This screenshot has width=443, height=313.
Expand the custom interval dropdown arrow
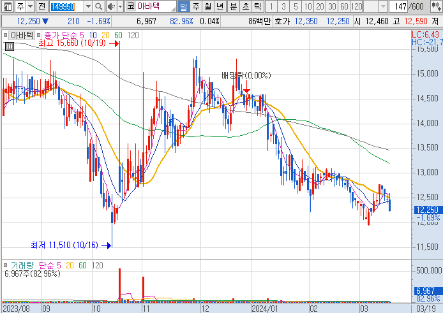[383, 6]
